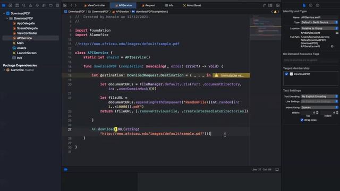Switch to the Info tab

[169, 5]
